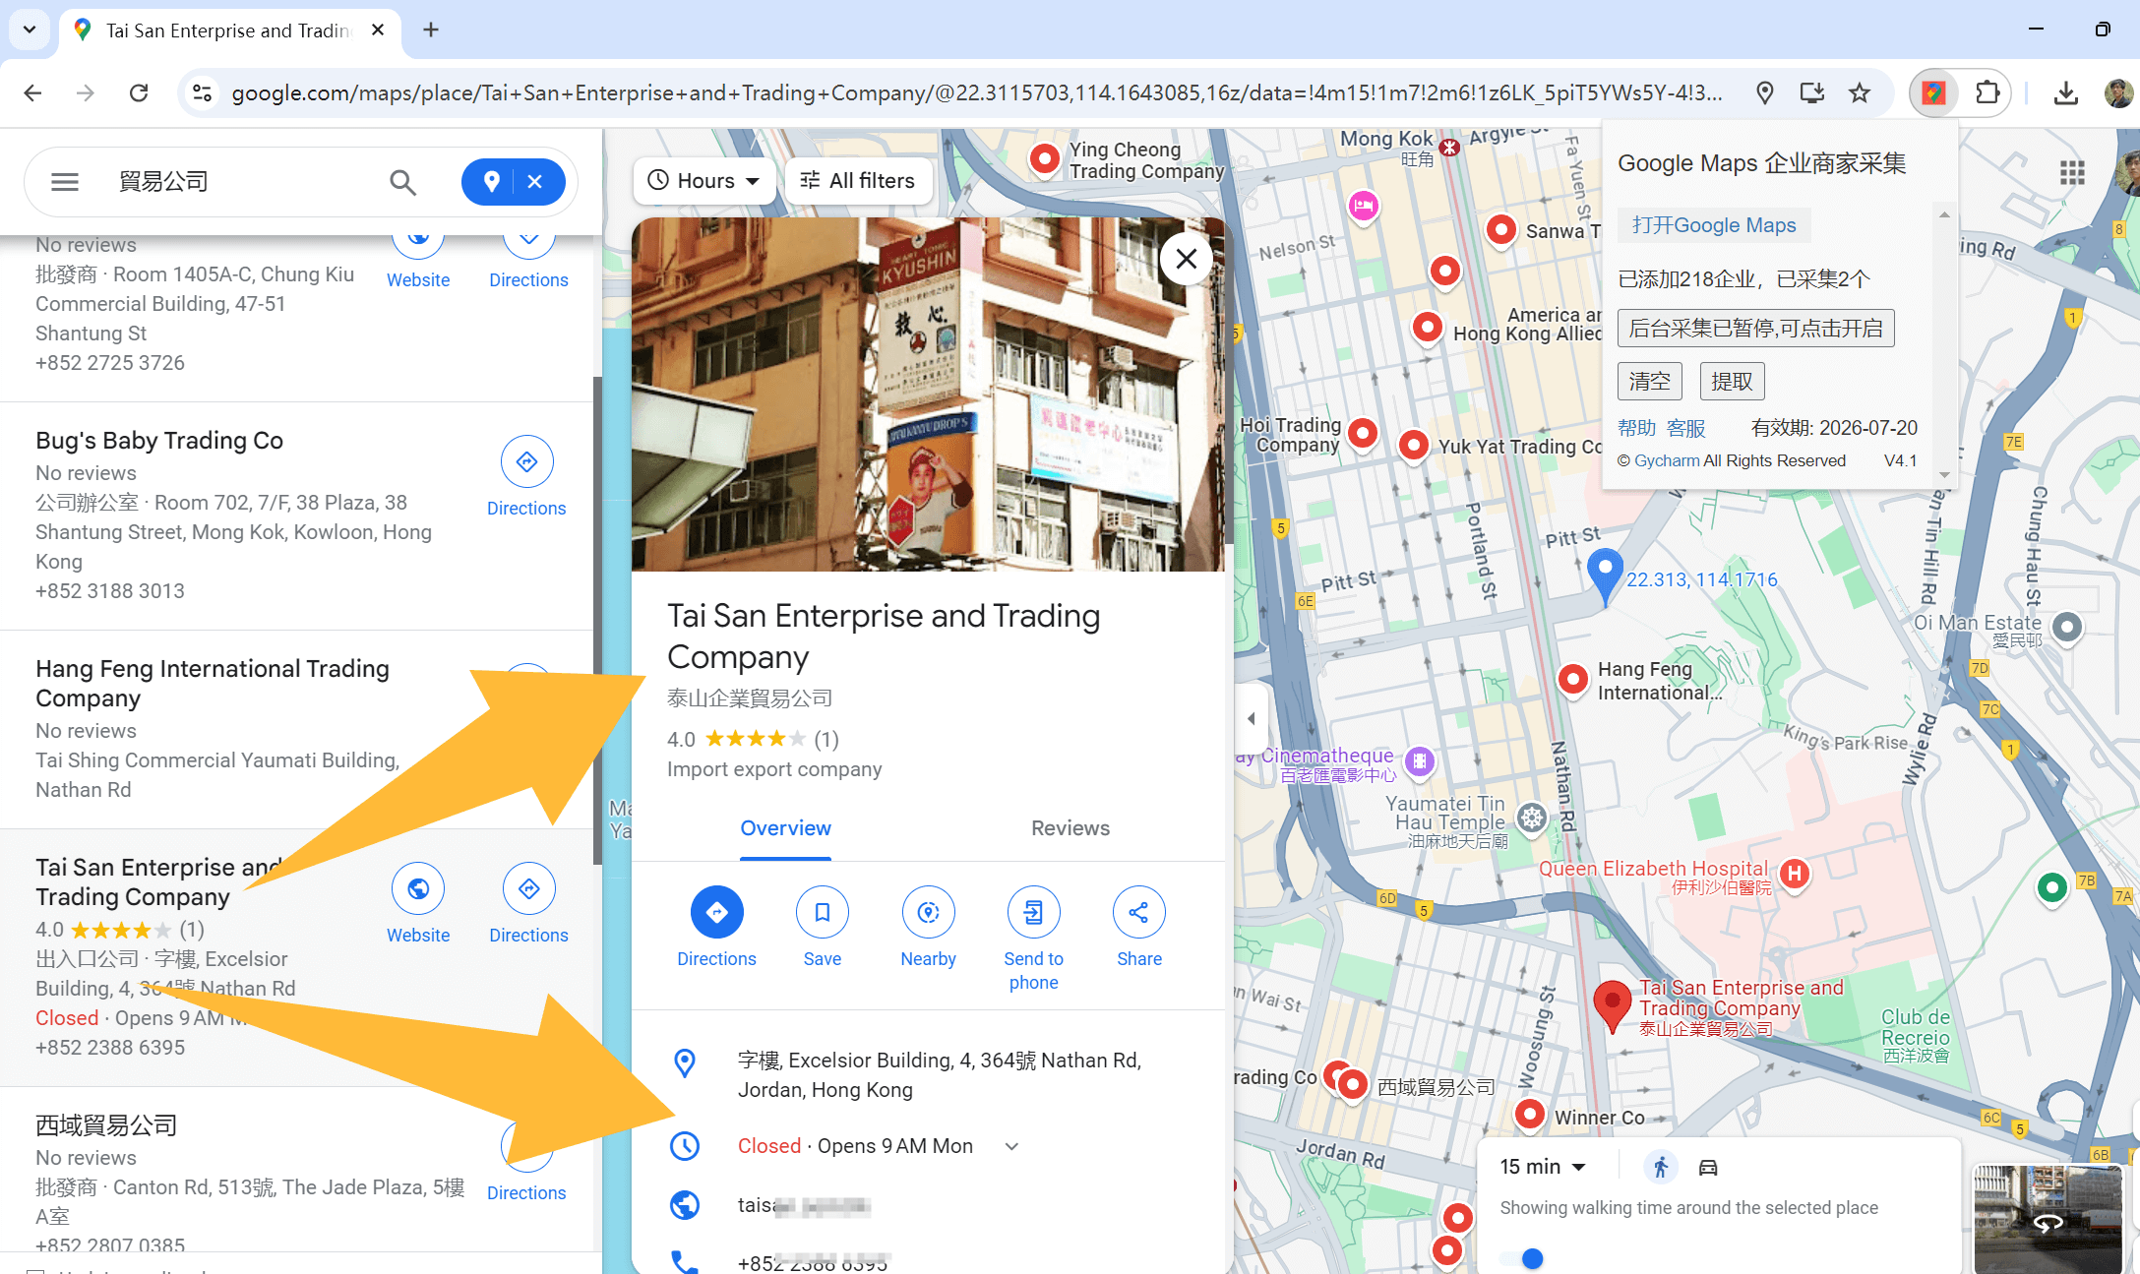Select the driving car mode icon
This screenshot has height=1274, width=2140.
(x=1708, y=1167)
